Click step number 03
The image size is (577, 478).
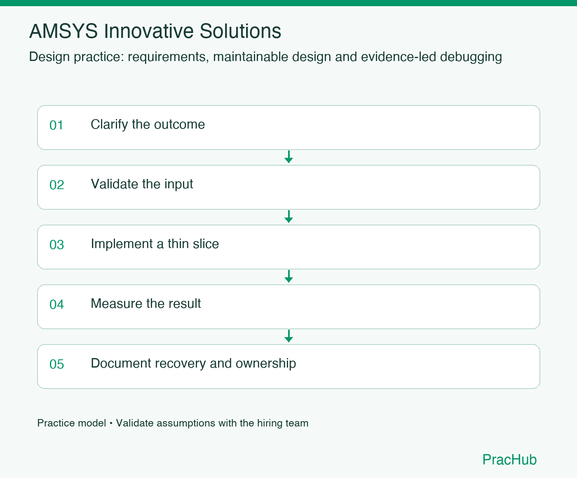click(56, 245)
